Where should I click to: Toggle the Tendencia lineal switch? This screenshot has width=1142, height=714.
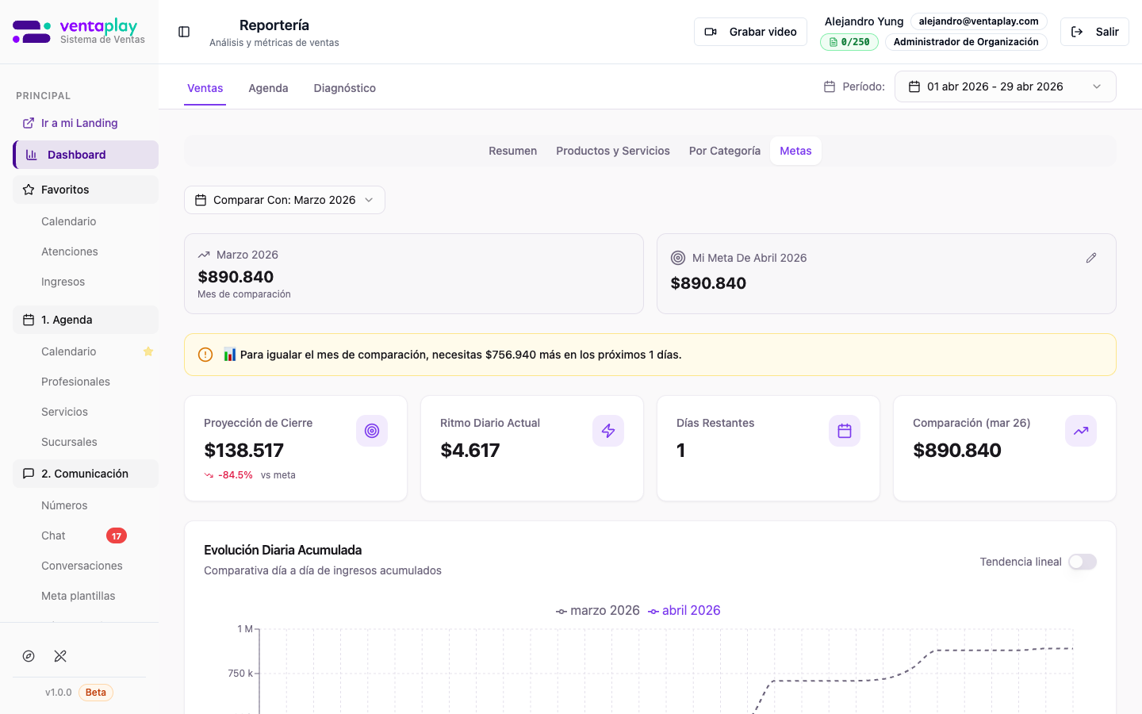(x=1082, y=562)
